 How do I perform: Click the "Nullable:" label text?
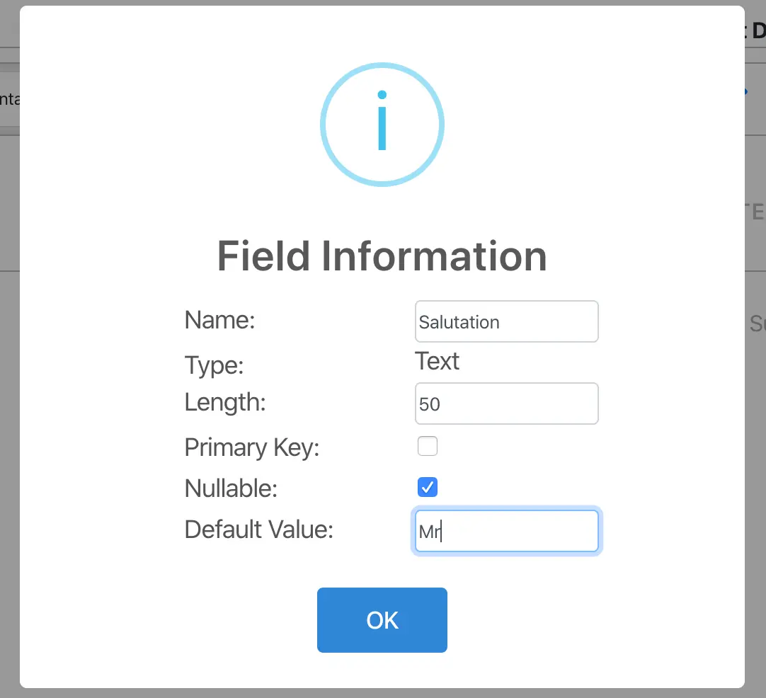click(x=231, y=488)
